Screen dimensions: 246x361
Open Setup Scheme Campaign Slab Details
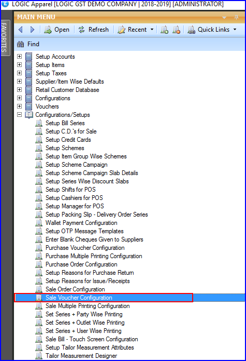pos(92,173)
